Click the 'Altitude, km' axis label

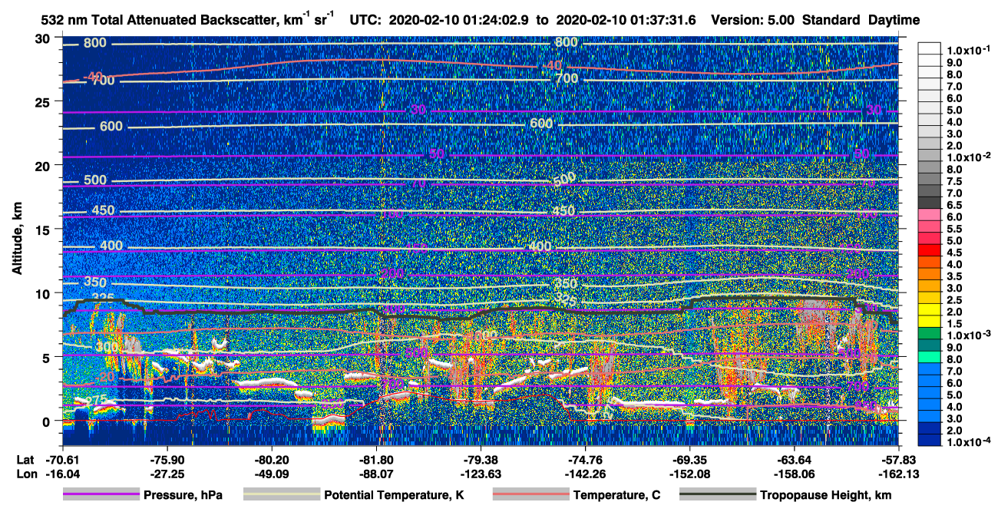[17, 240]
